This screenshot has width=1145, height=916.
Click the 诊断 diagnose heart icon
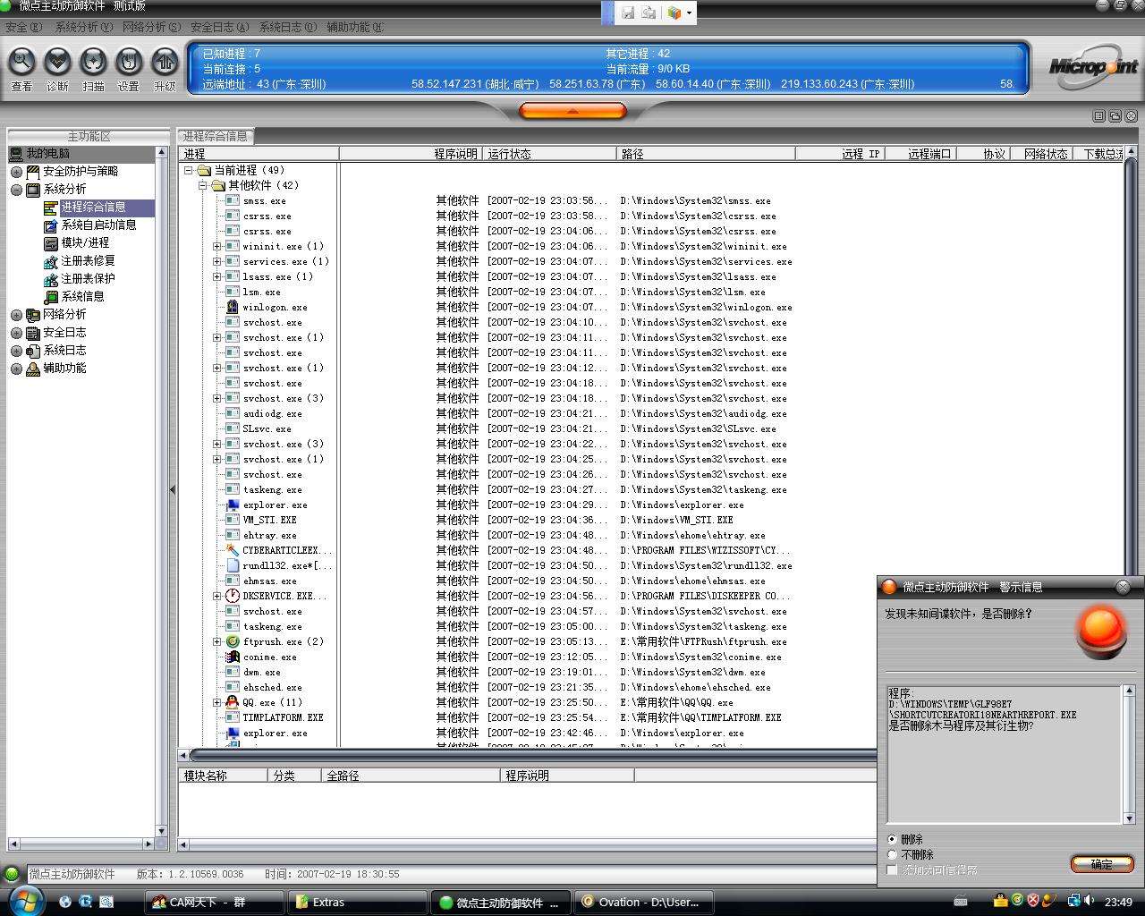click(x=57, y=63)
